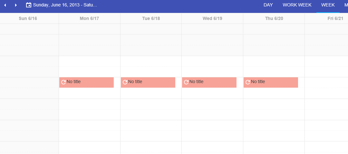Click recurrence icon on Wednesday's event
The width and height of the screenshot is (348, 154).
(186, 82)
